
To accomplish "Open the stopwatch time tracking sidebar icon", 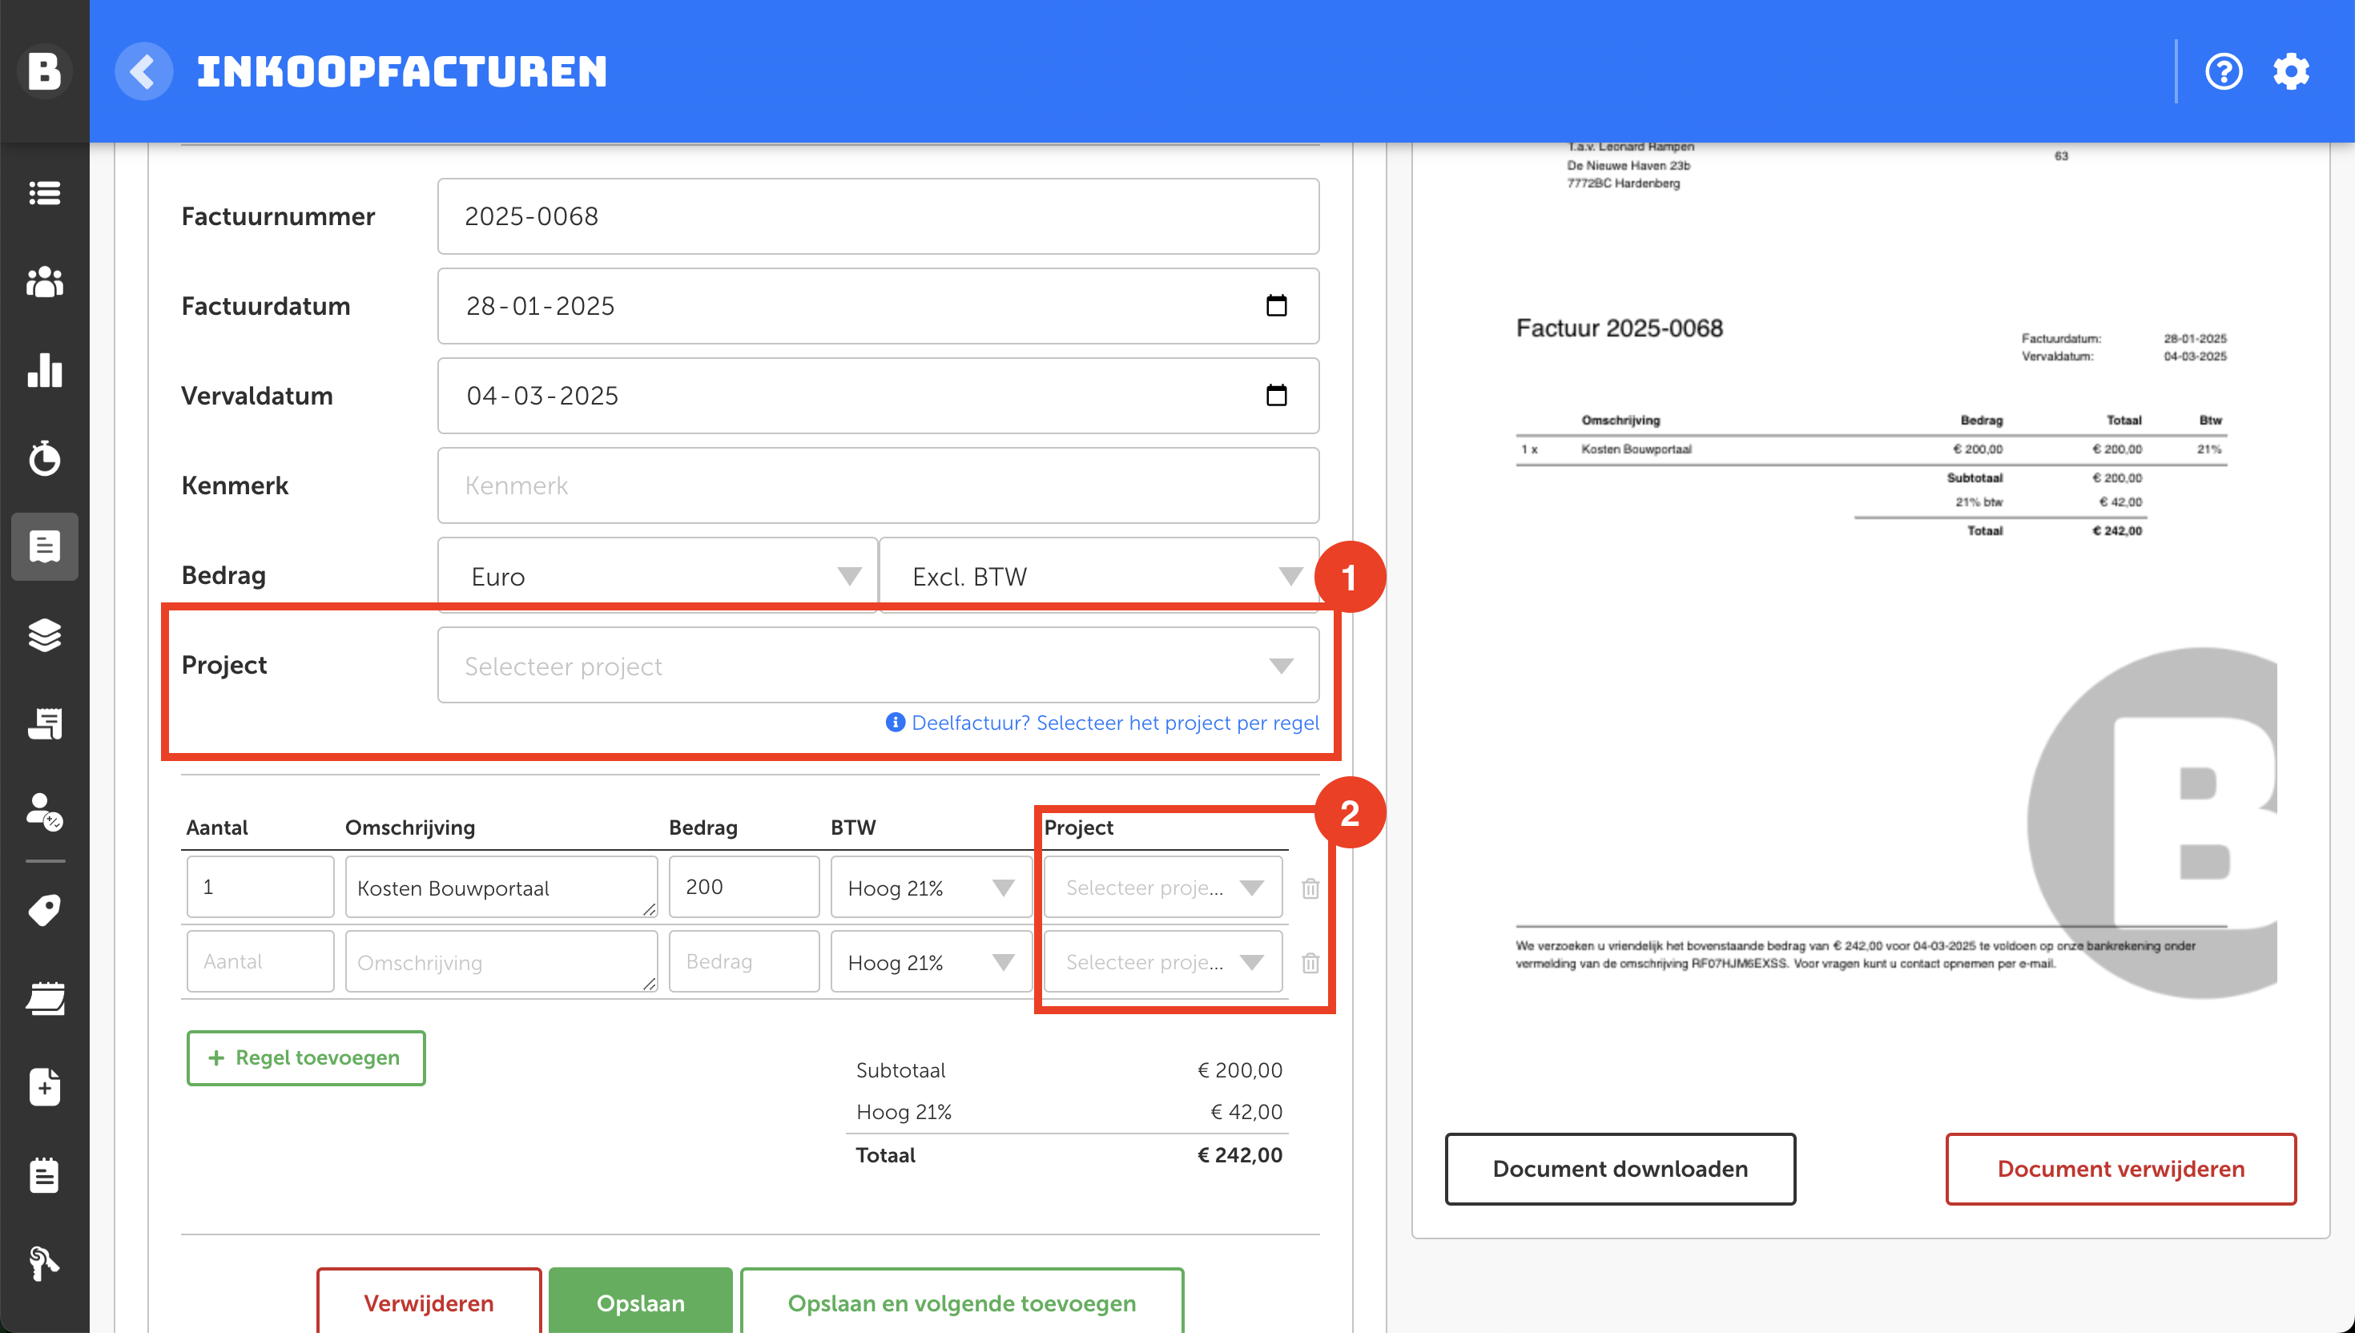I will [x=44, y=457].
